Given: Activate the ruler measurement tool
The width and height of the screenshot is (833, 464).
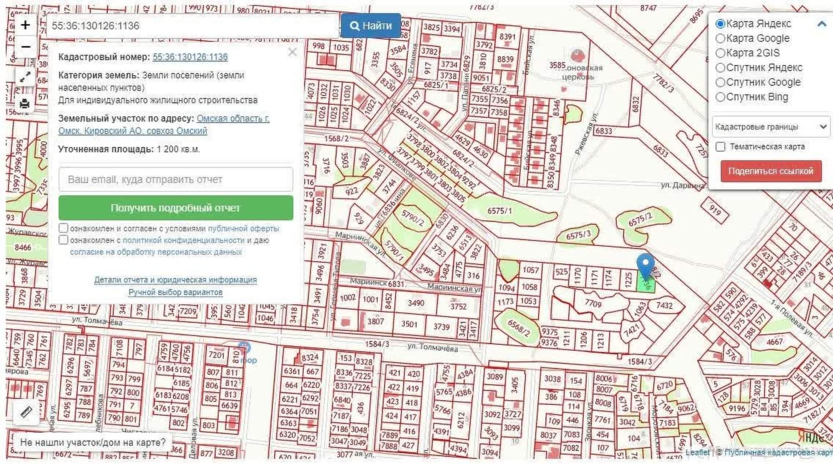Looking at the screenshot, I should coord(26,412).
